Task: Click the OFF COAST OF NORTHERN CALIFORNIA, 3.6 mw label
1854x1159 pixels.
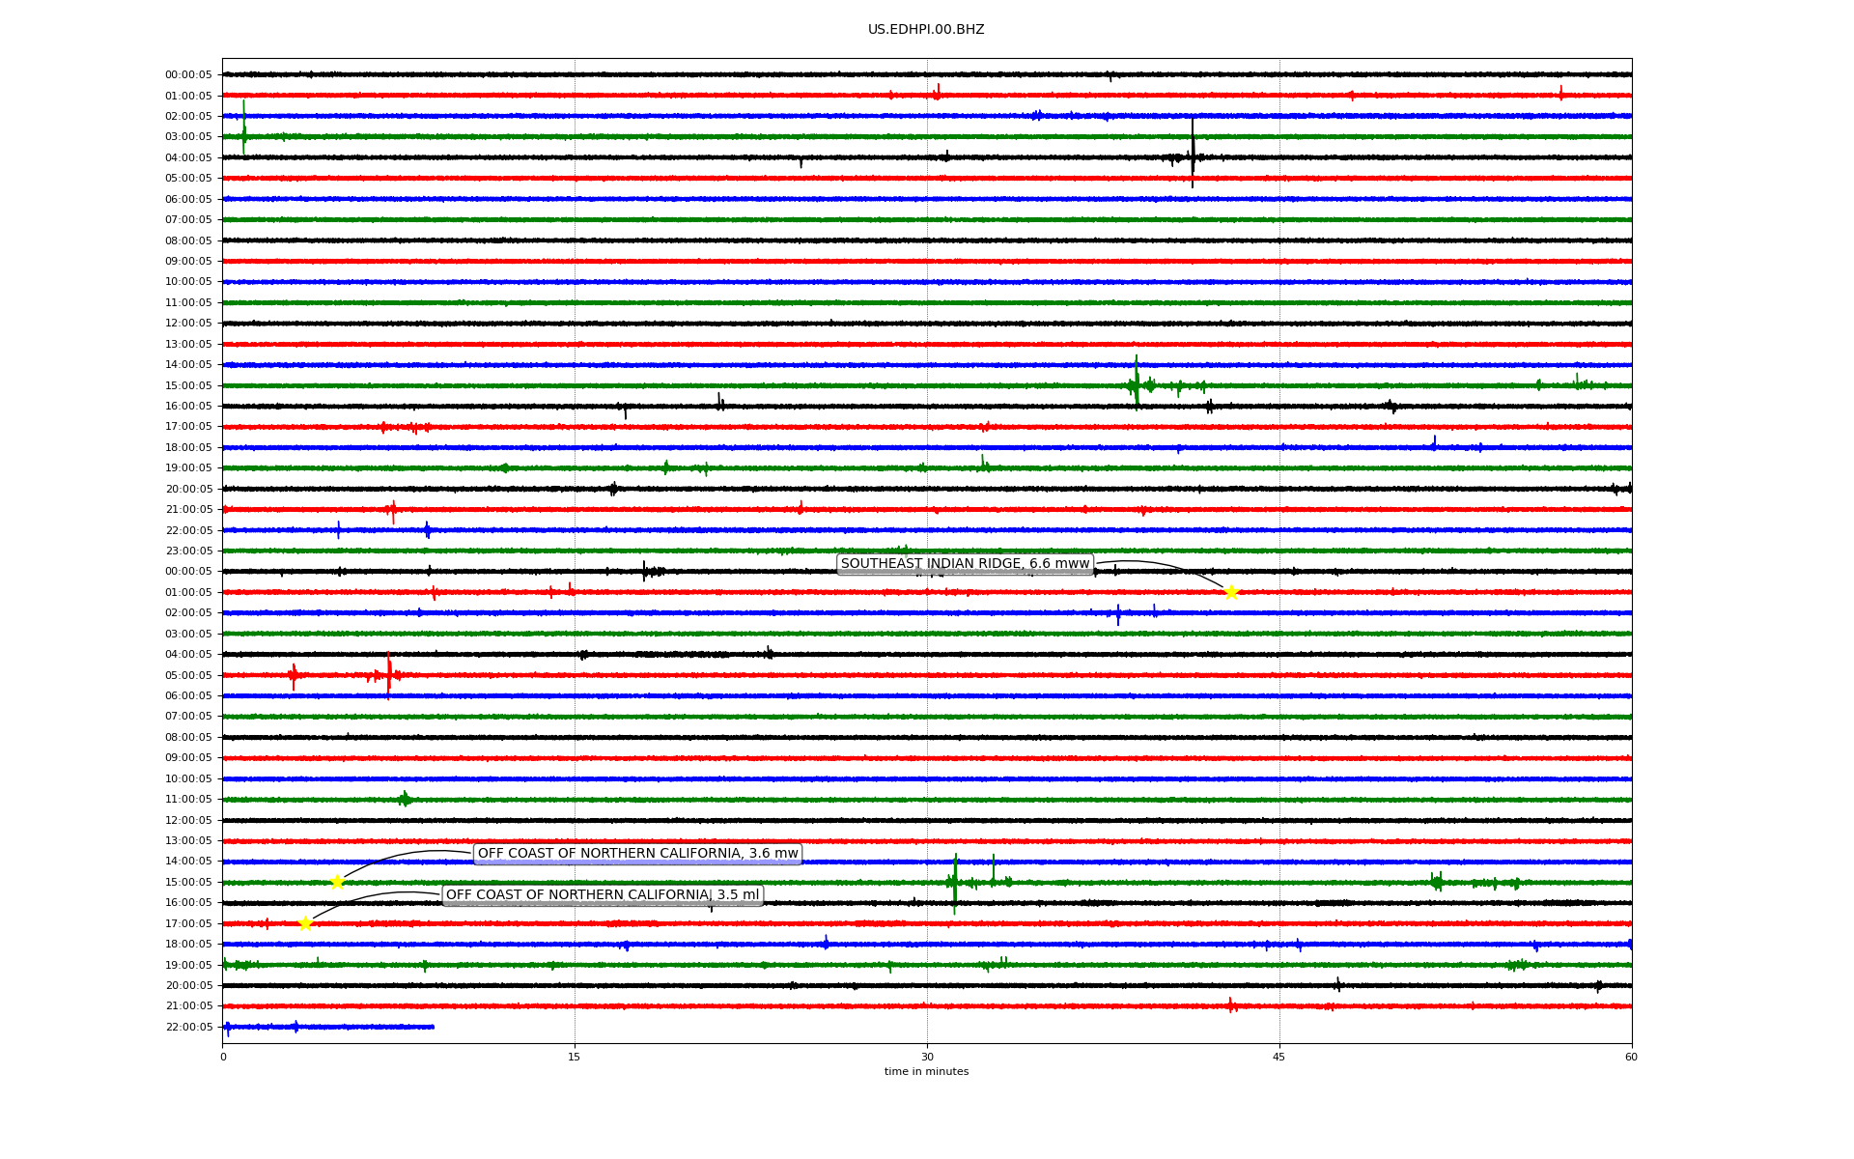Action: click(637, 854)
